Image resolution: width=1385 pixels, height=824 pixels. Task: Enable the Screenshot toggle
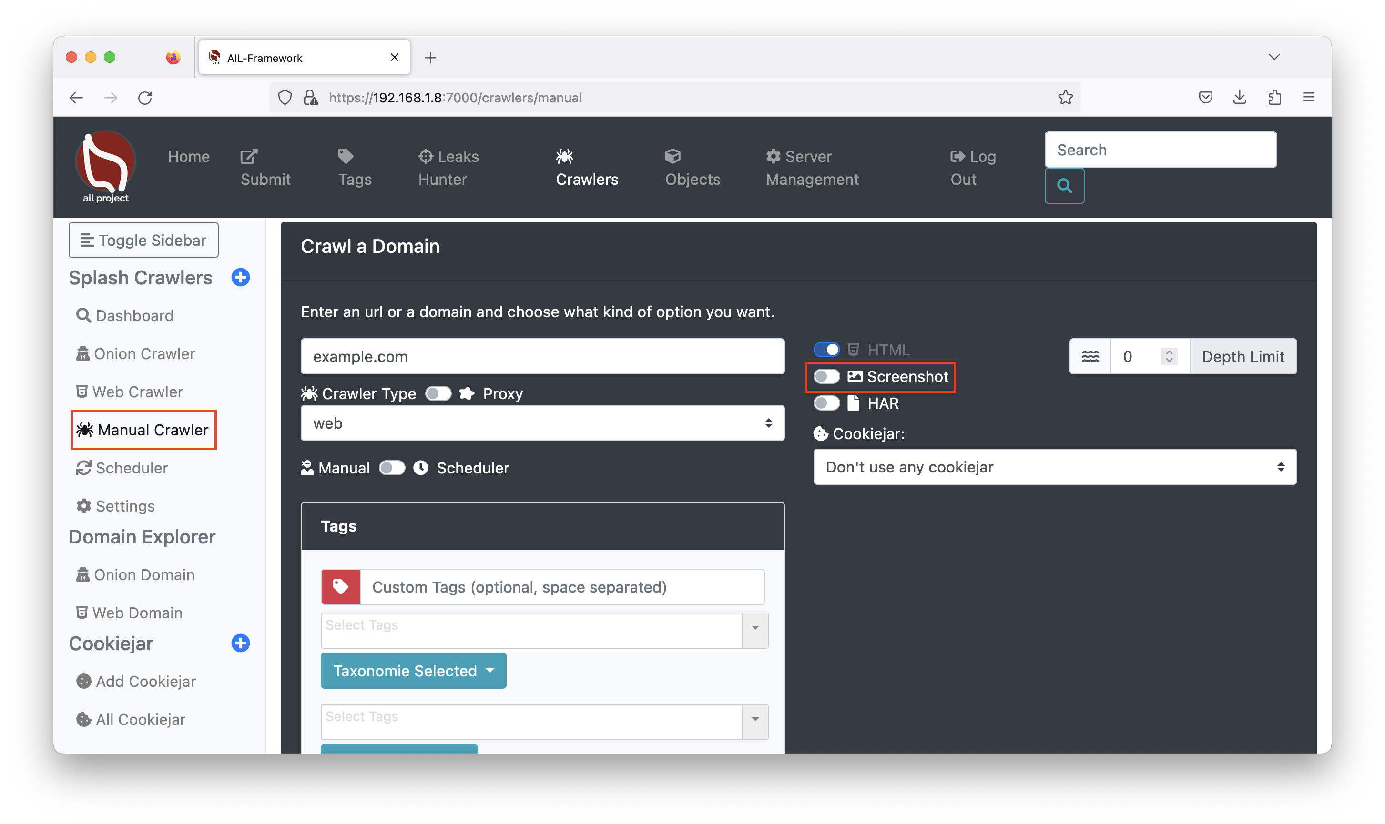[x=826, y=376]
